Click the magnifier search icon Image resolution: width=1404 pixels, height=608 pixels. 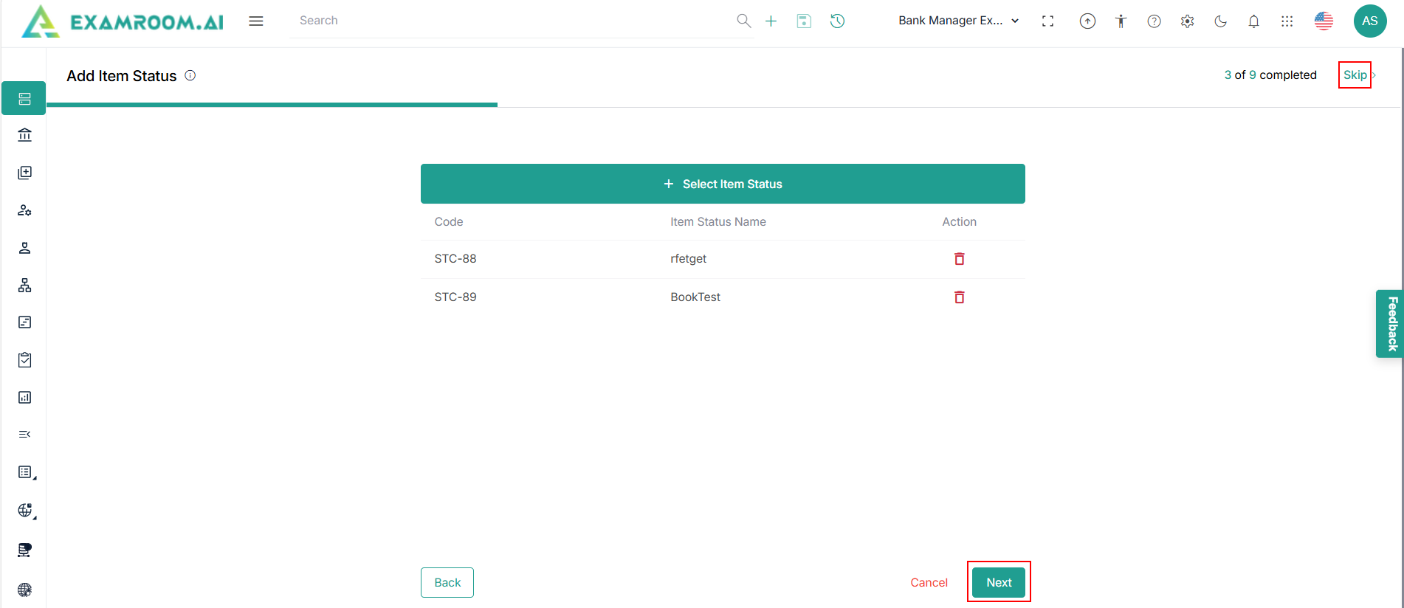tap(743, 21)
